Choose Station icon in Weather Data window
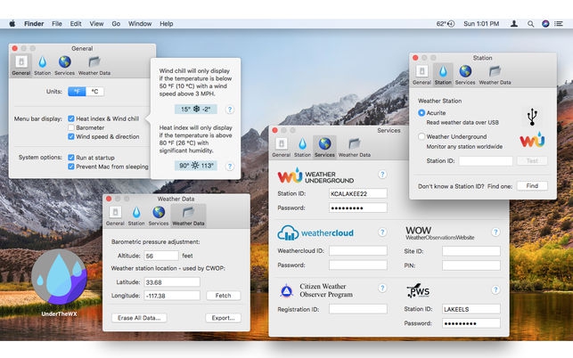 136,216
